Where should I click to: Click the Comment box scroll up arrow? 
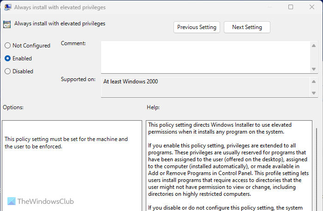(x=314, y=45)
